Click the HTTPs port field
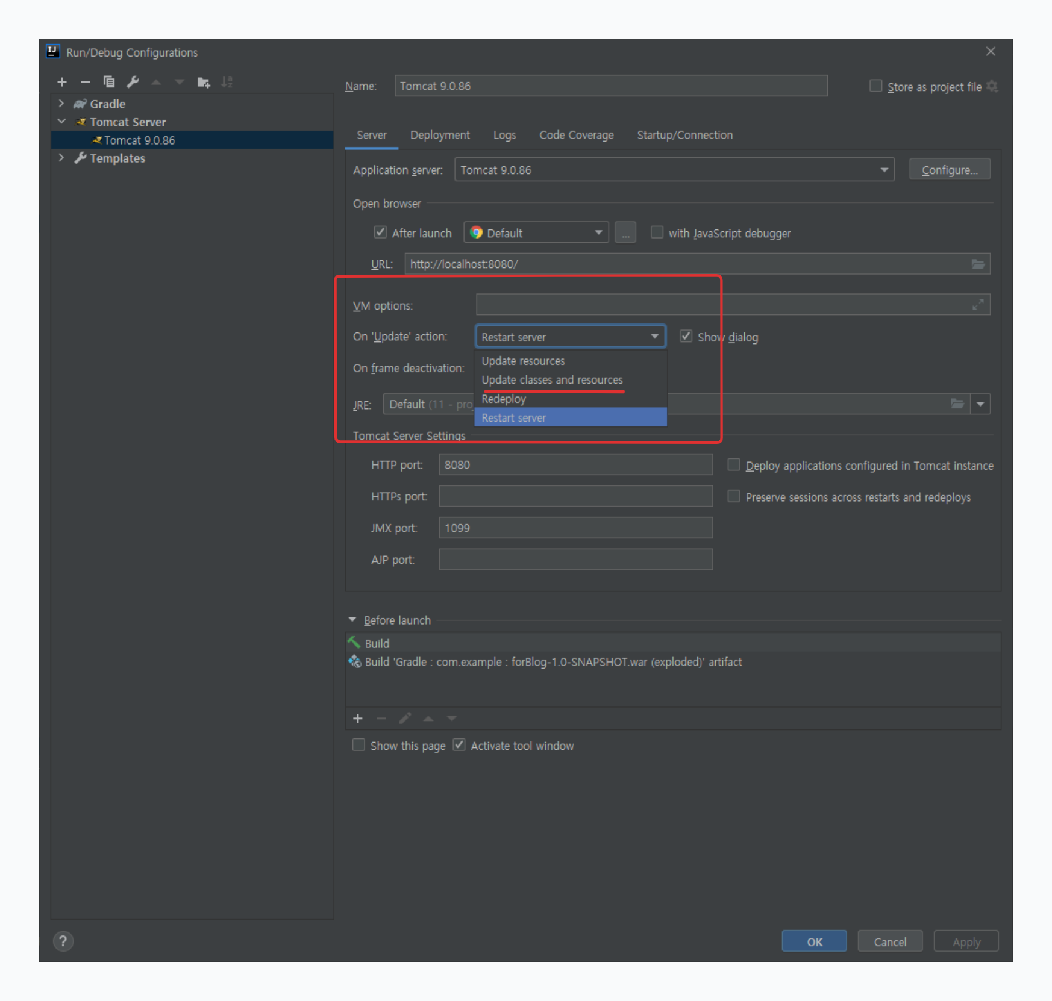The height and width of the screenshot is (1001, 1052). (x=575, y=496)
